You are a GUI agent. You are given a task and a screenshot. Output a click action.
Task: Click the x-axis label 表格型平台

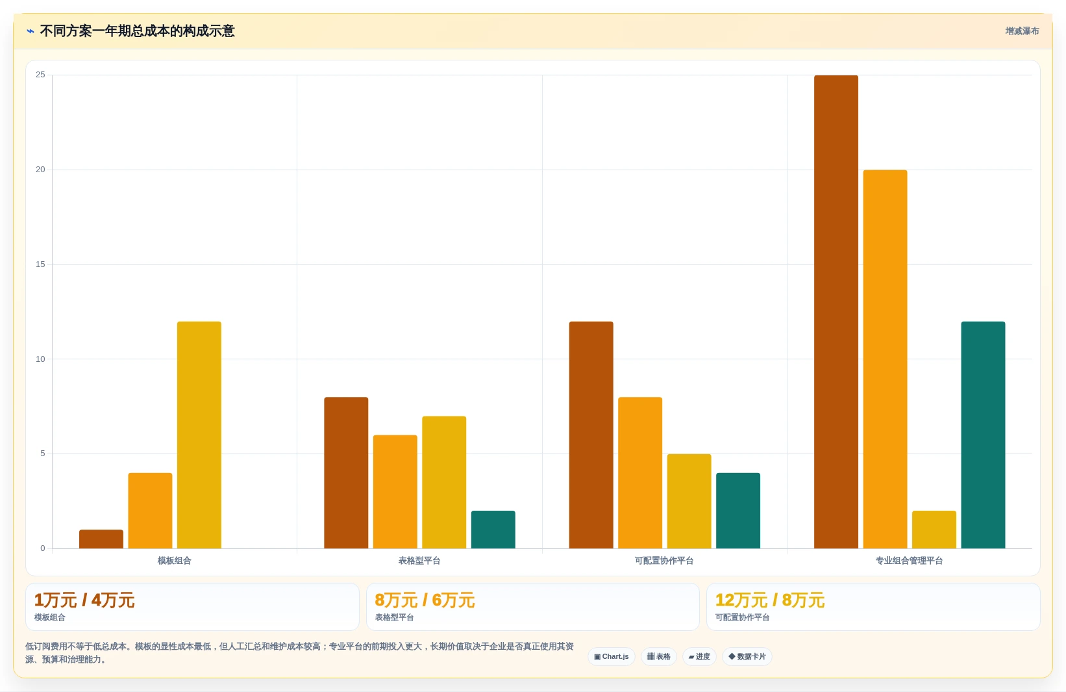pyautogui.click(x=419, y=561)
